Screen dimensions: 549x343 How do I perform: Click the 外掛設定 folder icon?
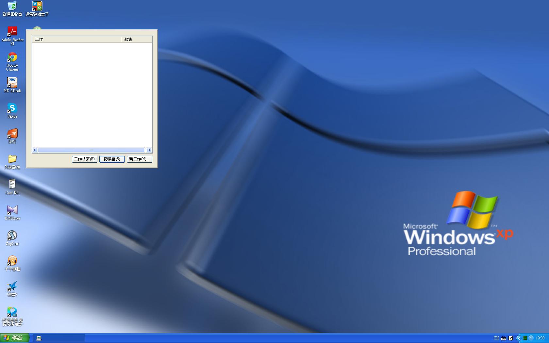pyautogui.click(x=12, y=159)
